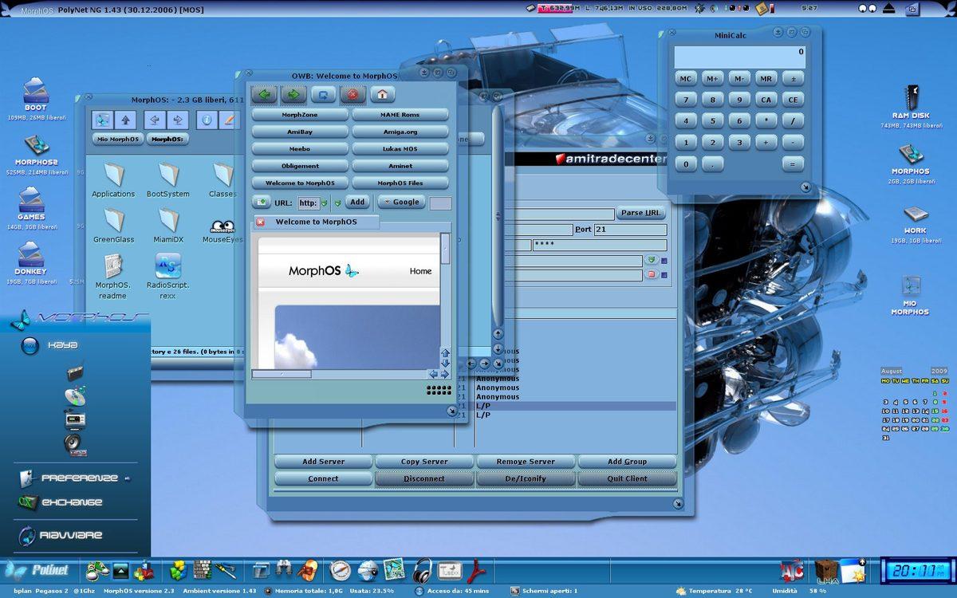Click the Home icon in OWB toolbar
This screenshot has height=598, width=957.
pos(383,93)
